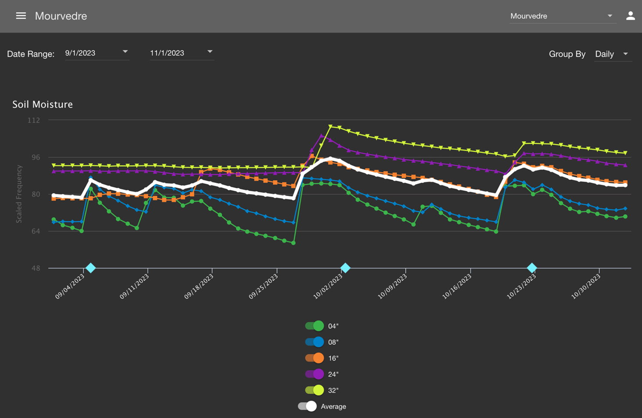Open the hamburger navigation menu
642x418 pixels.
[21, 16]
